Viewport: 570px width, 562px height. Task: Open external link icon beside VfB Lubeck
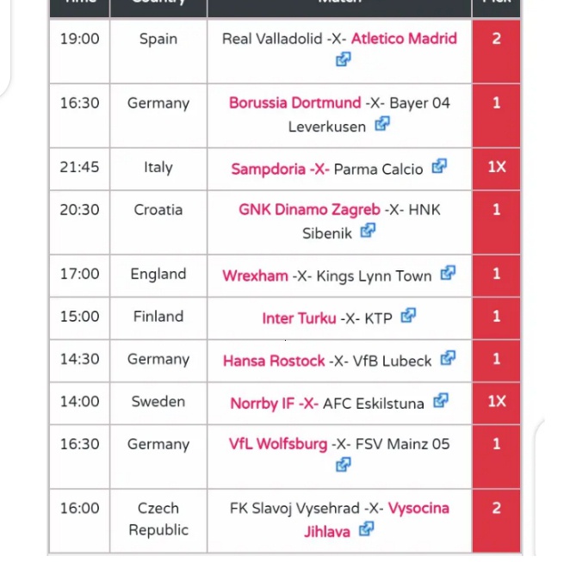click(x=448, y=359)
